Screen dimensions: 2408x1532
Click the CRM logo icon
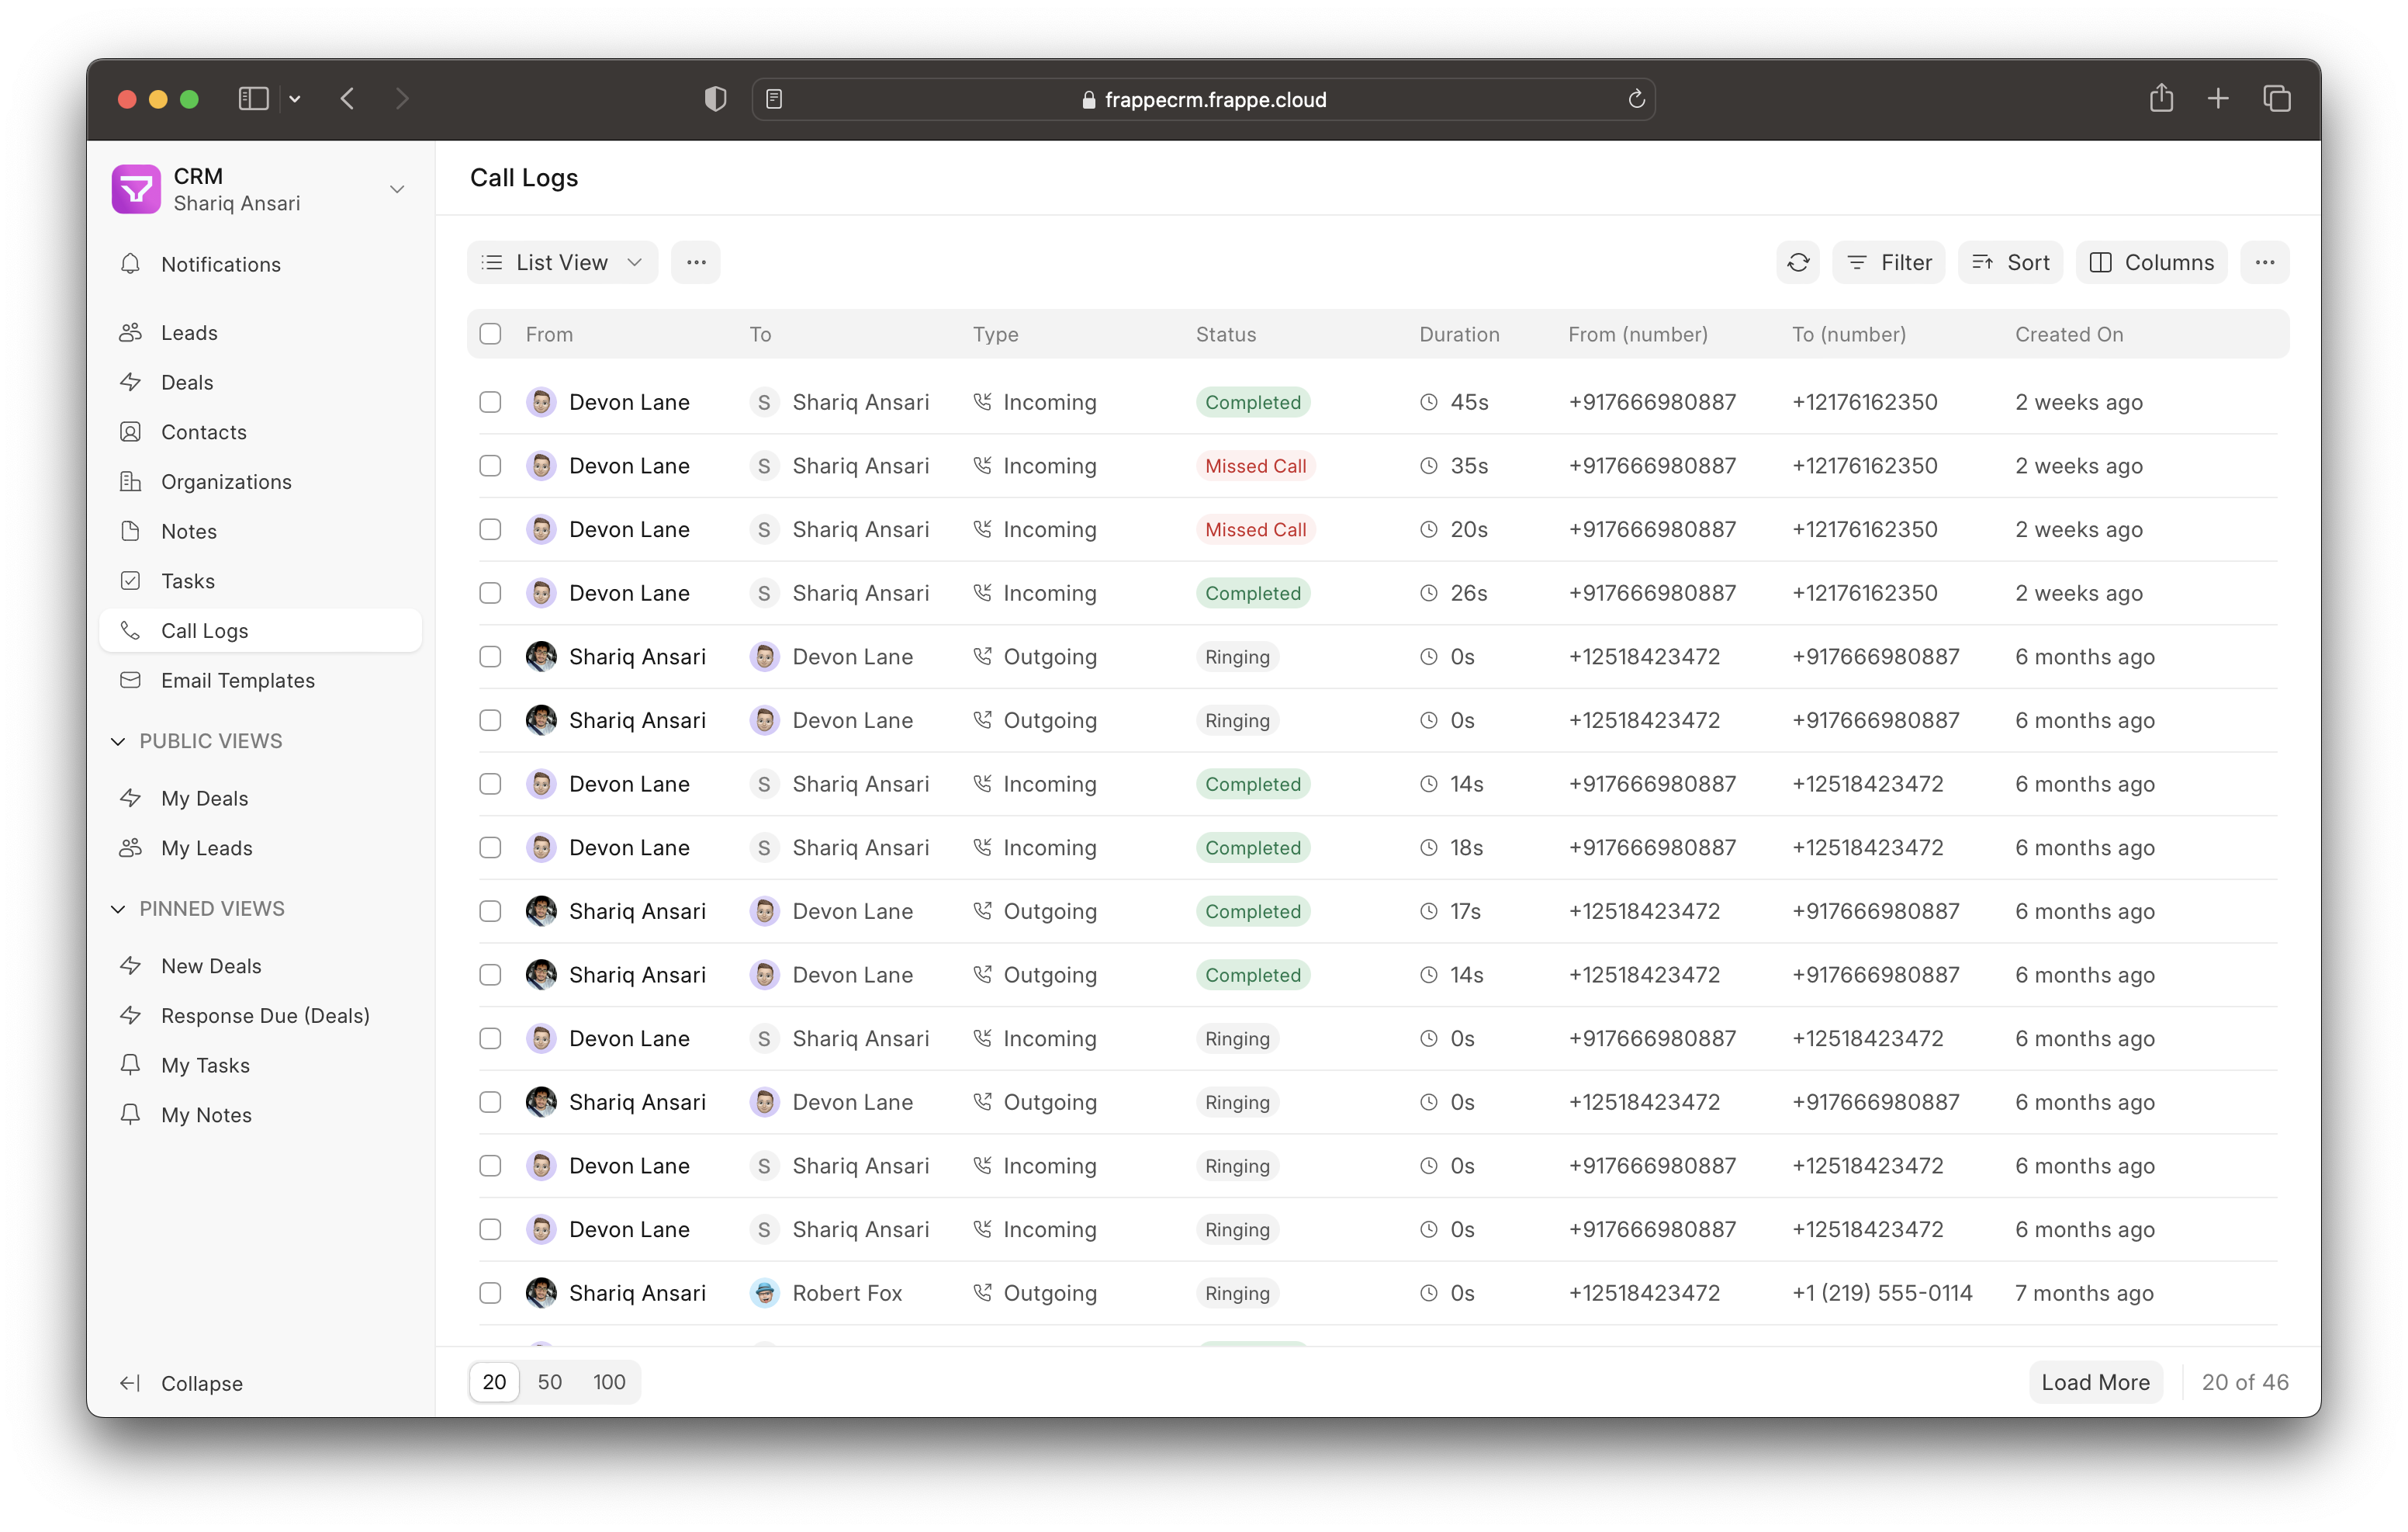pos(136,189)
